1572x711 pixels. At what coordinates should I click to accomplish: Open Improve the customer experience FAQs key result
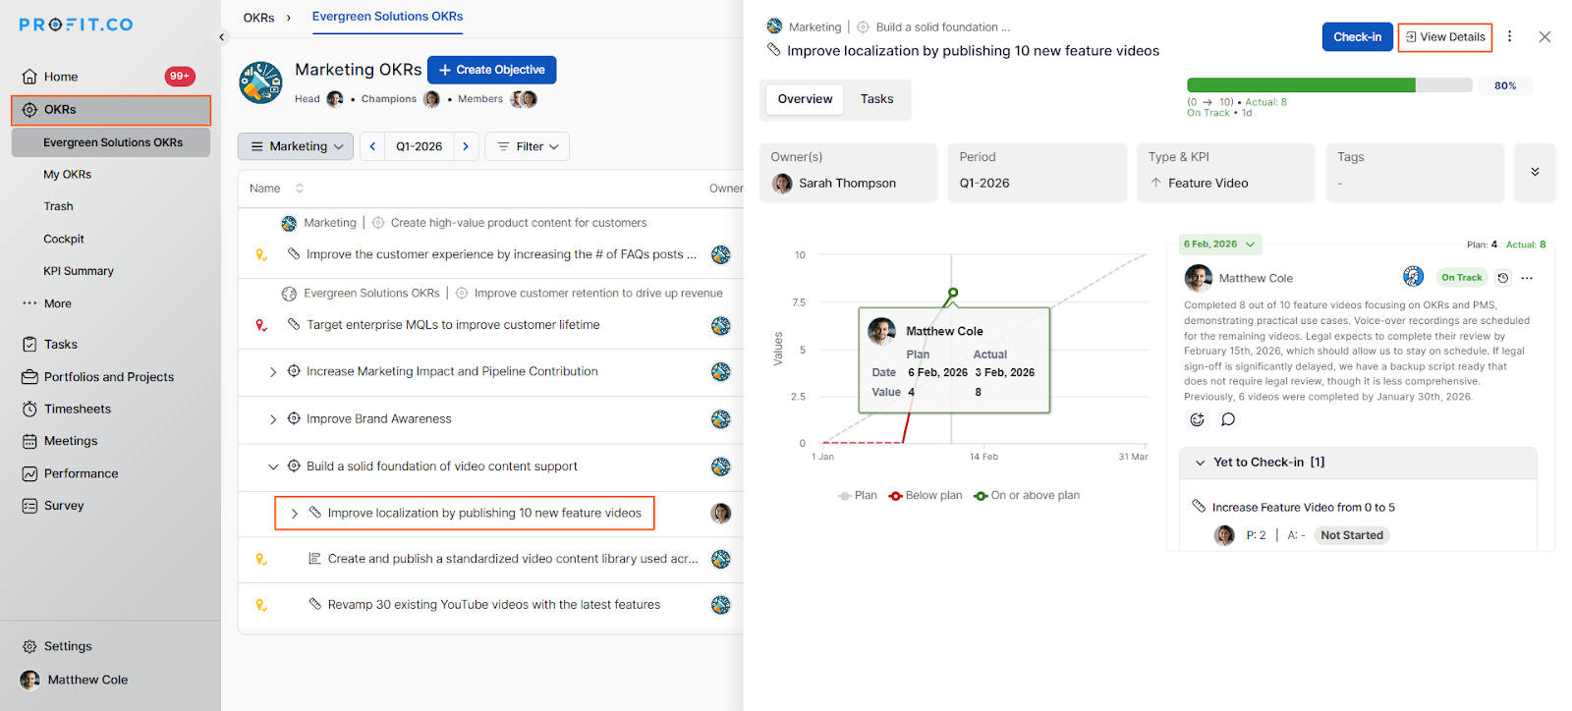pyautogui.click(x=501, y=254)
